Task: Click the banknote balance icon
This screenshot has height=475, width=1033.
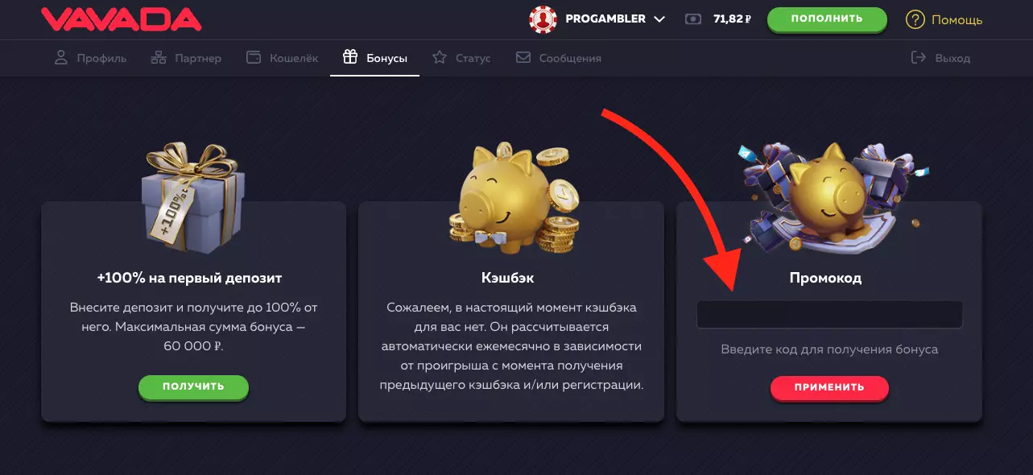Action: (x=692, y=19)
